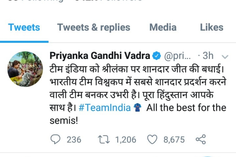Switch to the Media tab

click(163, 27)
